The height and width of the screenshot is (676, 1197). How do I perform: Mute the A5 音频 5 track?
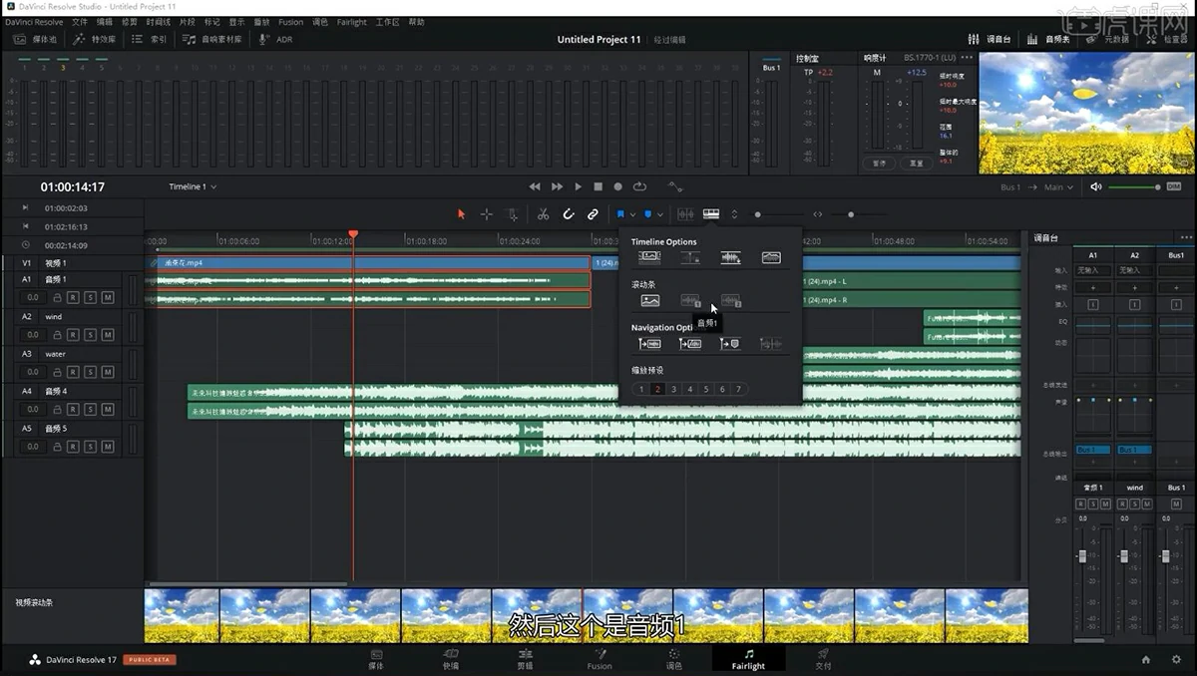107,447
